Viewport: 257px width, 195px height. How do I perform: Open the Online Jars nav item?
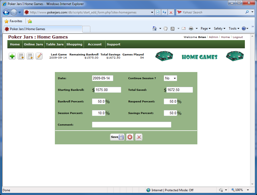coord(34,44)
